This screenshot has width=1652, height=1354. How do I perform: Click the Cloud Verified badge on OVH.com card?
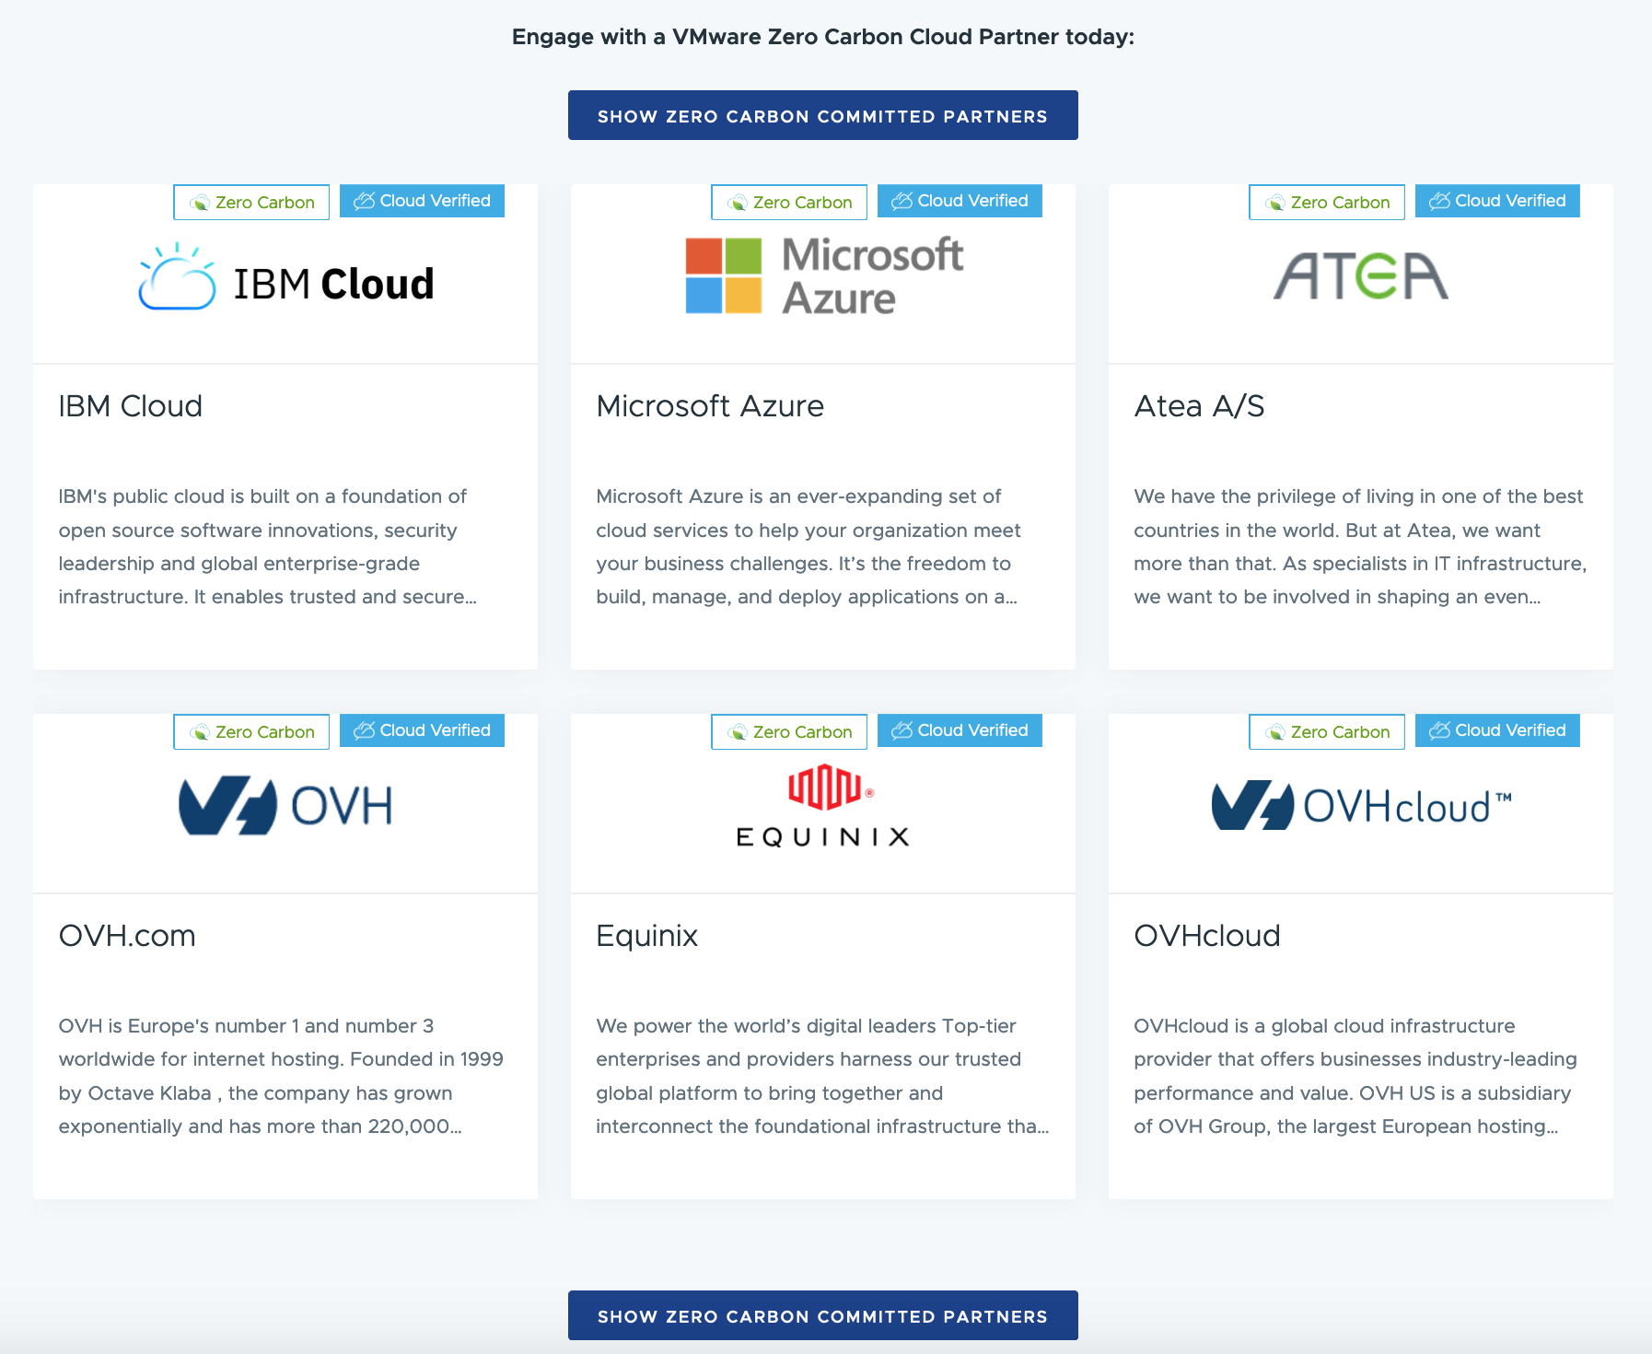click(x=422, y=730)
